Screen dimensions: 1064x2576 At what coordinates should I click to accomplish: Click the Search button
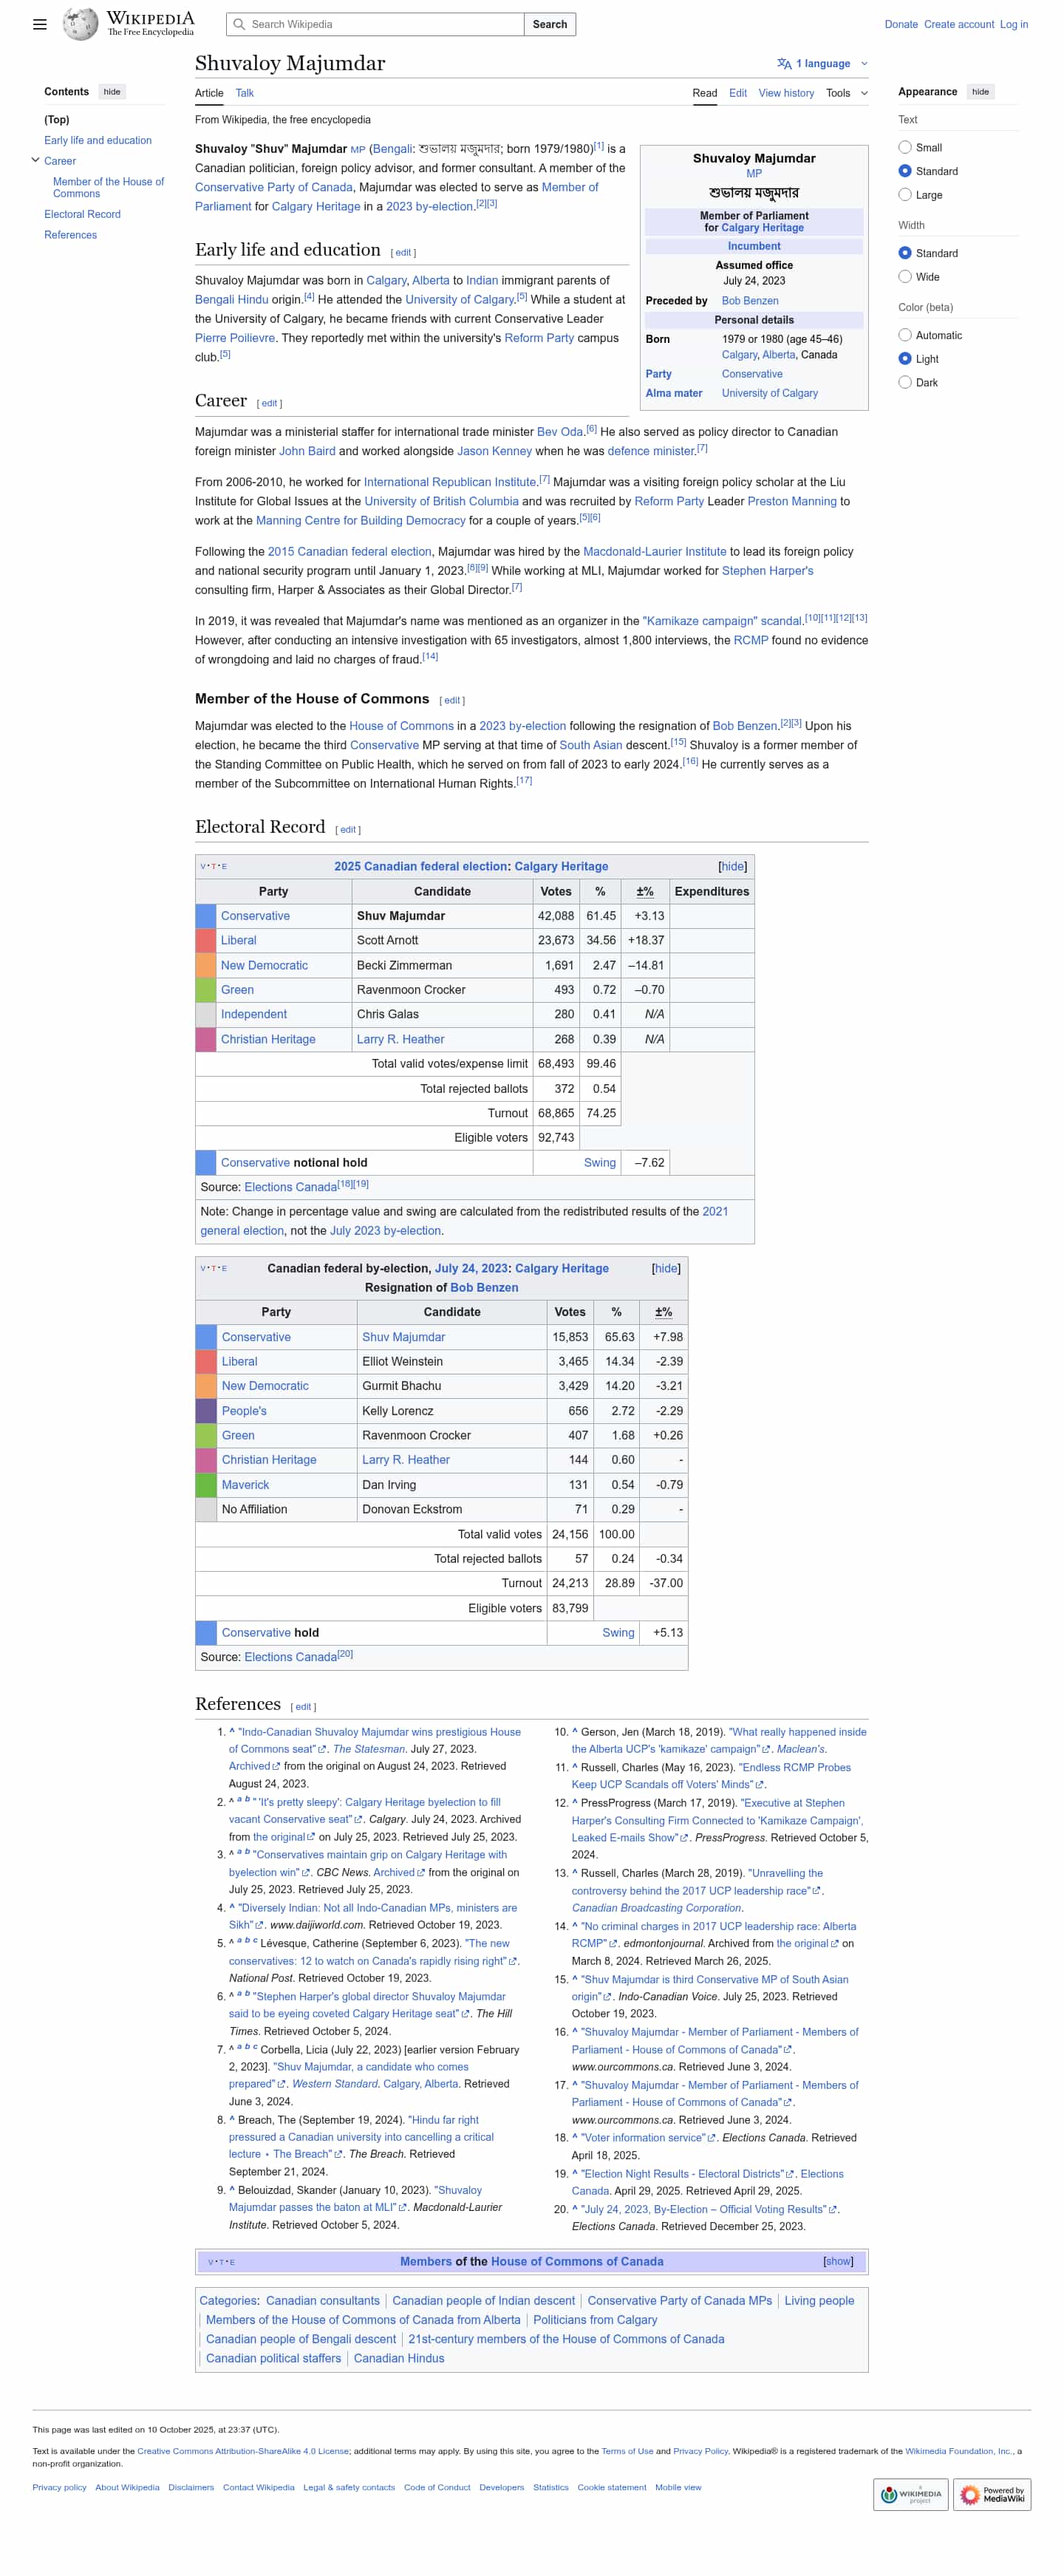coord(550,24)
